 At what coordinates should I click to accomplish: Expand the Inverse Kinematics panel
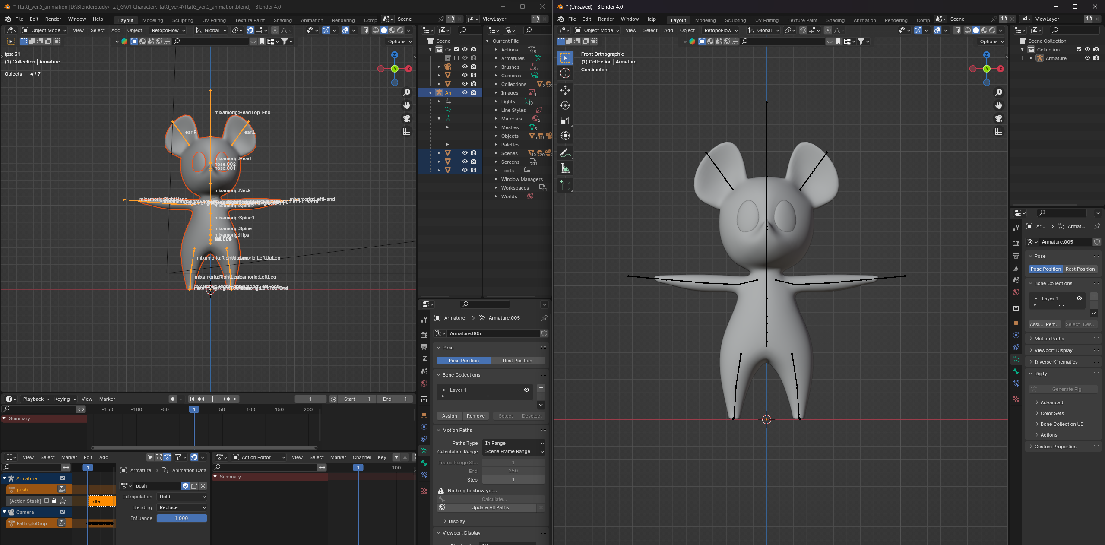tap(1056, 362)
